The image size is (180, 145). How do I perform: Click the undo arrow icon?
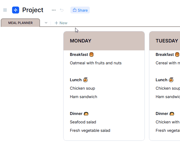62,10
